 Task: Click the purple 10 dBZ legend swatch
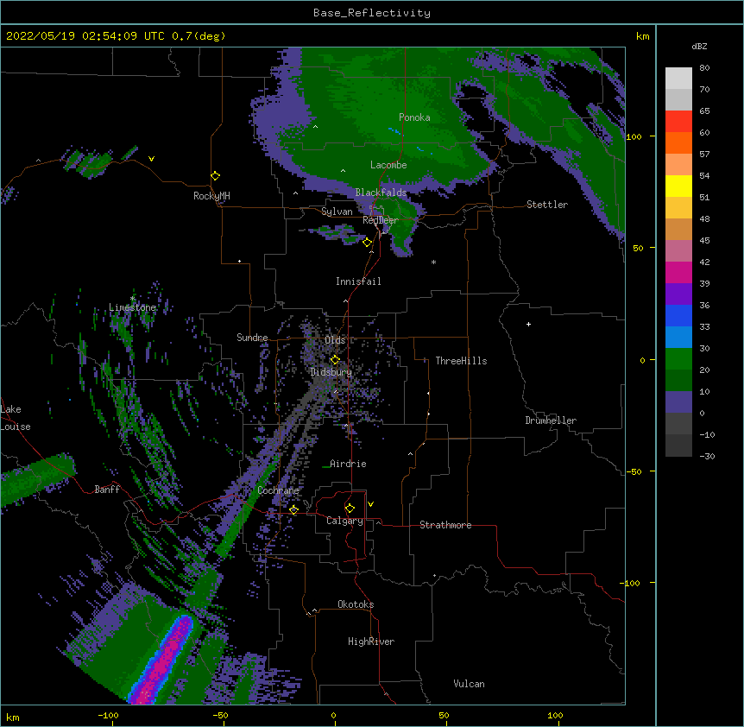click(x=678, y=402)
